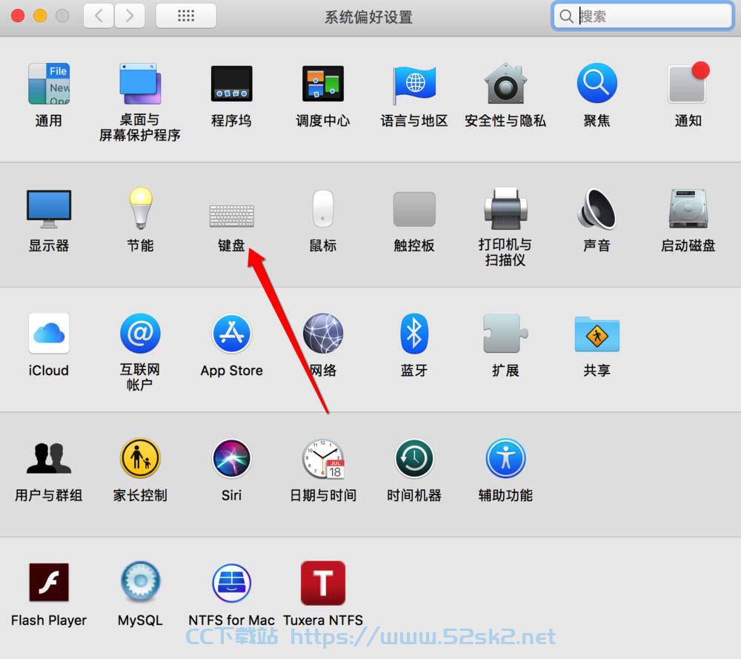Open 家长控制 (Parental Controls) pane
The image size is (741, 659).
pyautogui.click(x=140, y=458)
